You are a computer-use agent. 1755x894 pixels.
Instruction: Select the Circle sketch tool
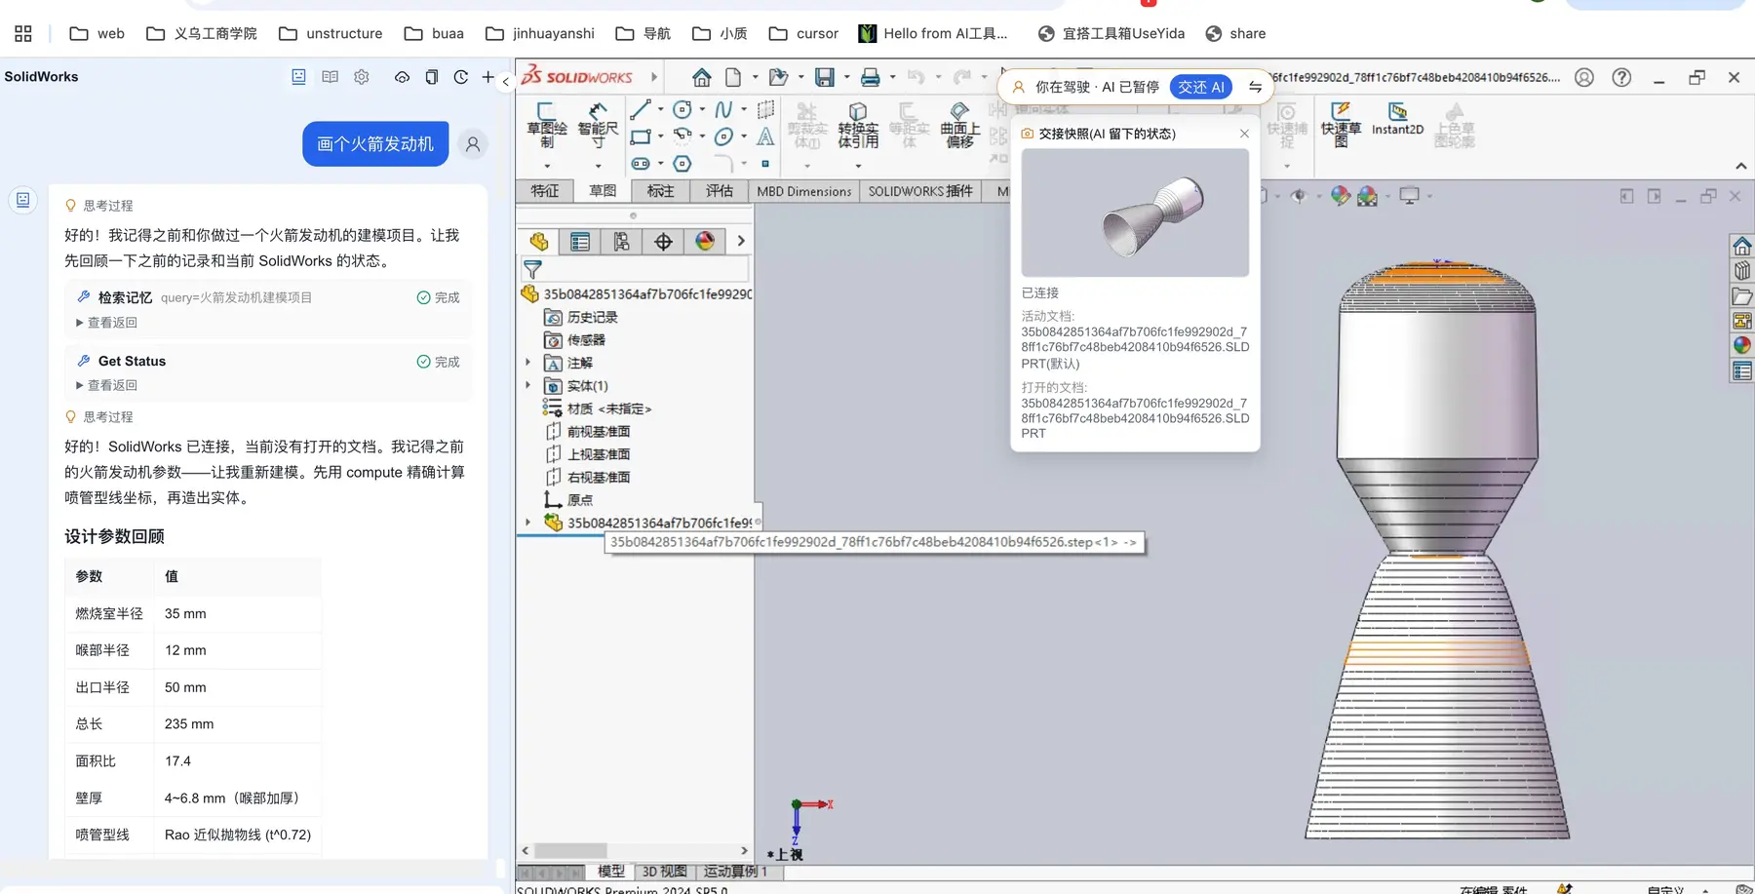coord(682,109)
